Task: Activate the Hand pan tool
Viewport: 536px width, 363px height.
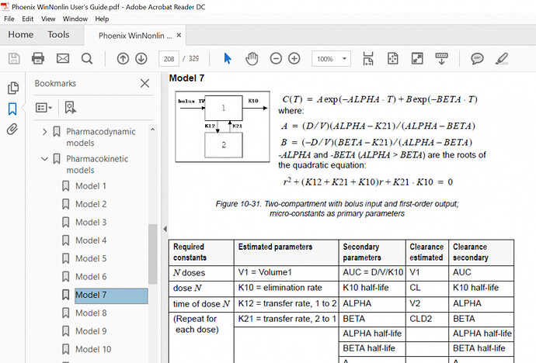Action: 252,59
